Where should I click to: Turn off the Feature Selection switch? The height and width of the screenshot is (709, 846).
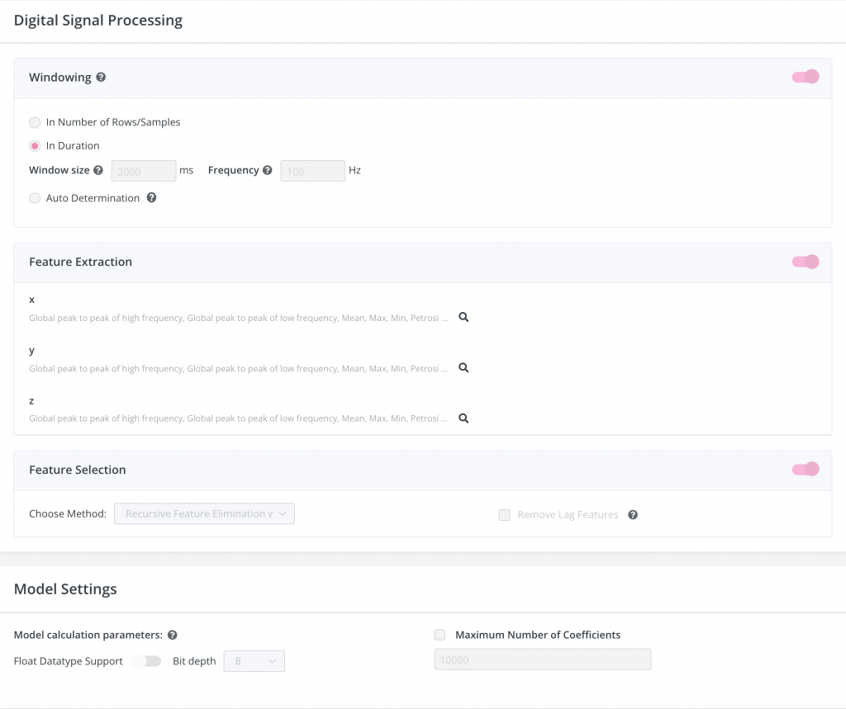click(x=806, y=470)
